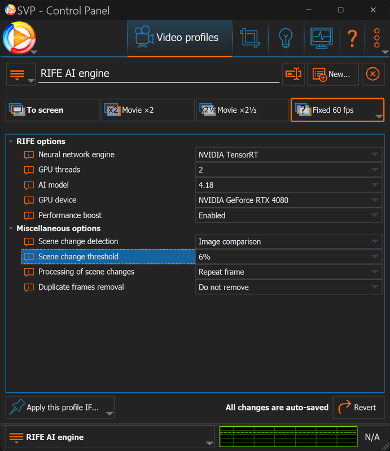The height and width of the screenshot is (451, 390).
Task: Open the three-circles more options menu
Action: (x=377, y=38)
